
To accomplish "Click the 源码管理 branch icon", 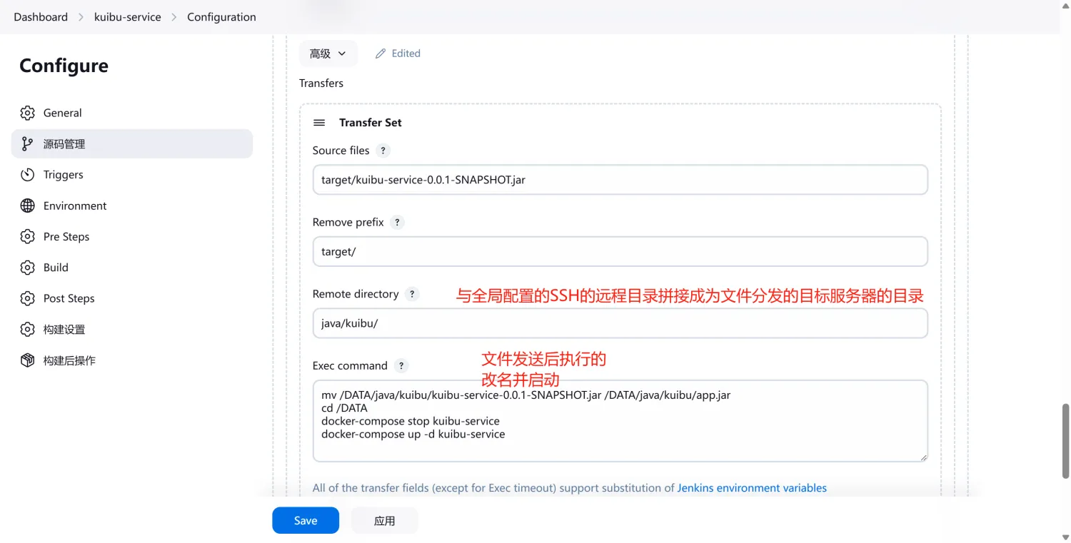I will point(27,143).
